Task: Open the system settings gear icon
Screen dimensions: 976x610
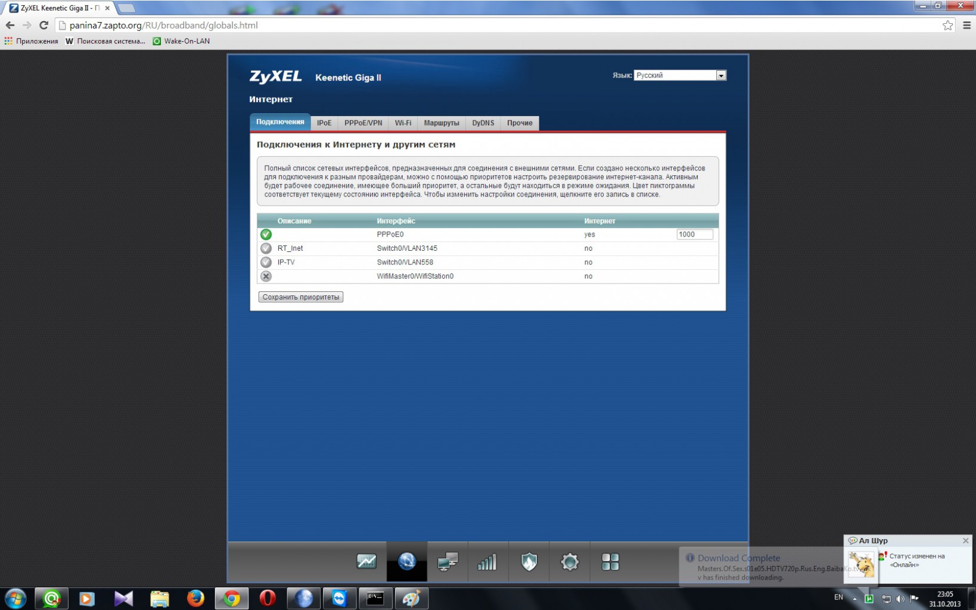Action: pyautogui.click(x=570, y=562)
